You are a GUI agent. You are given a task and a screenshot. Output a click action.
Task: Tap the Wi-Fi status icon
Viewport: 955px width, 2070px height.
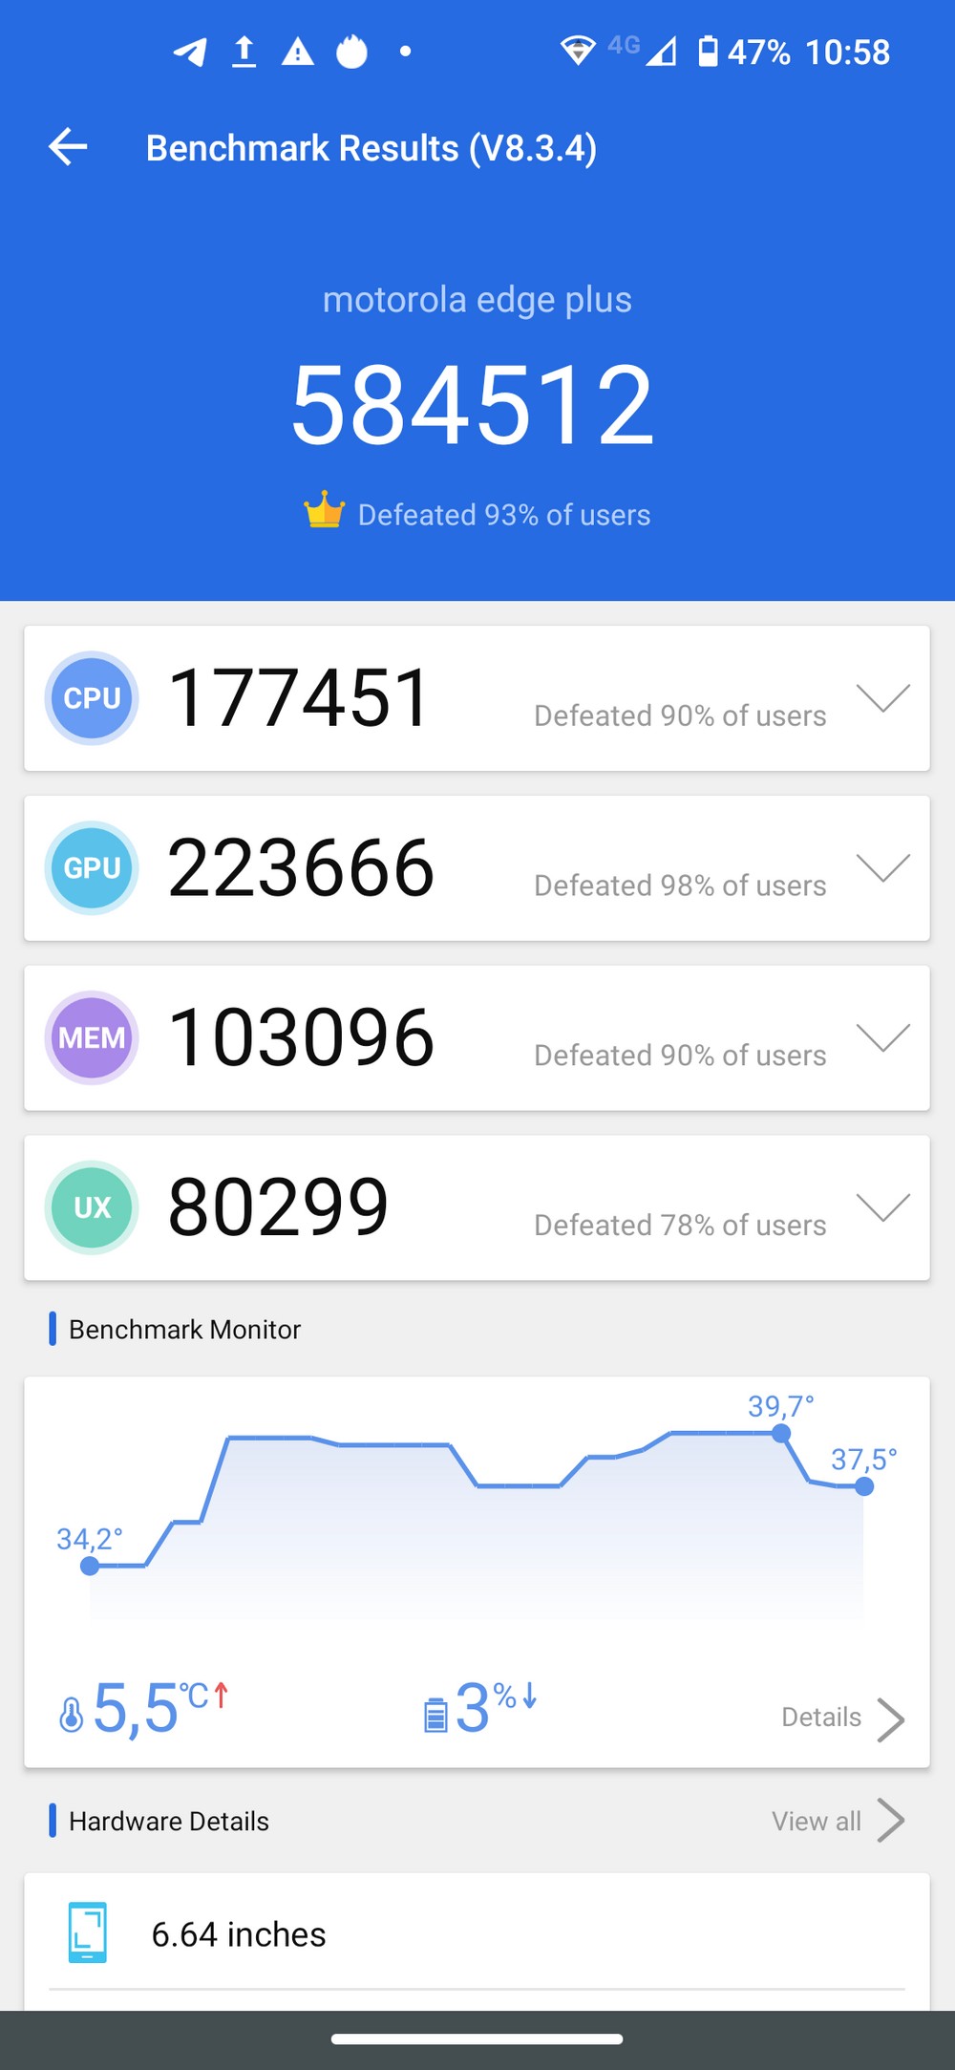point(578,51)
